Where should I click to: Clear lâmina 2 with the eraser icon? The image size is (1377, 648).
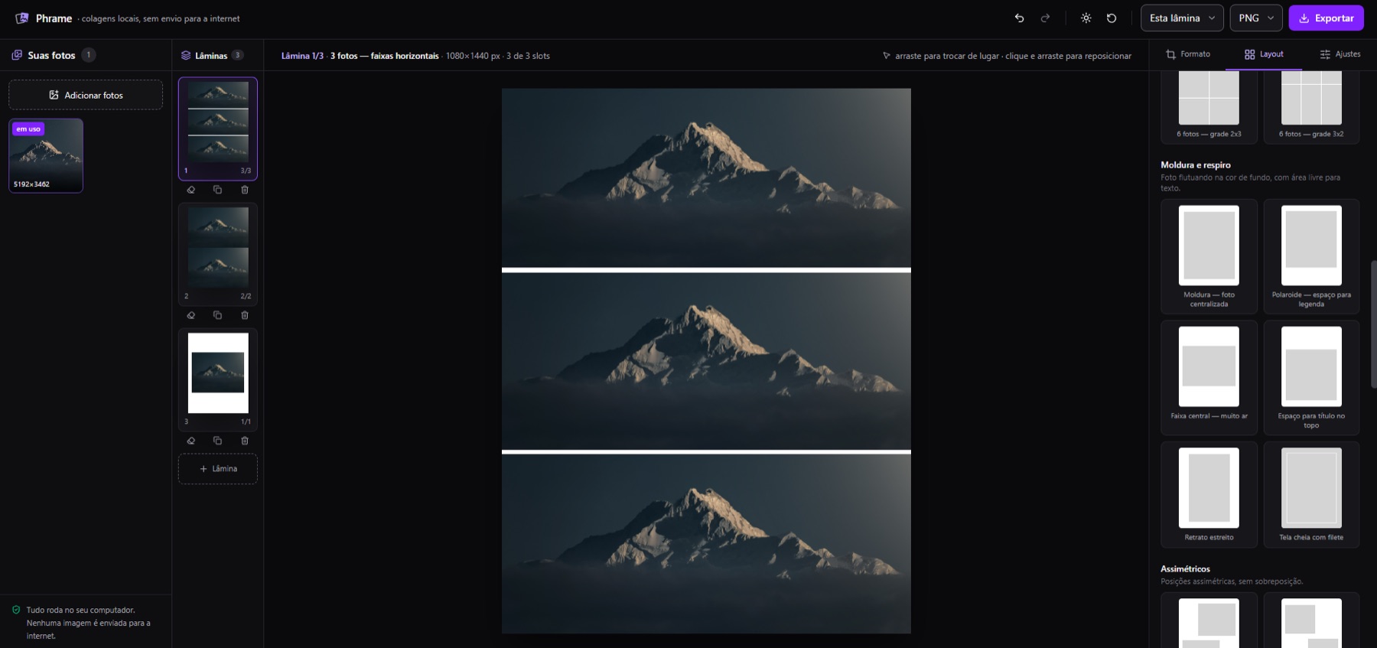click(191, 315)
